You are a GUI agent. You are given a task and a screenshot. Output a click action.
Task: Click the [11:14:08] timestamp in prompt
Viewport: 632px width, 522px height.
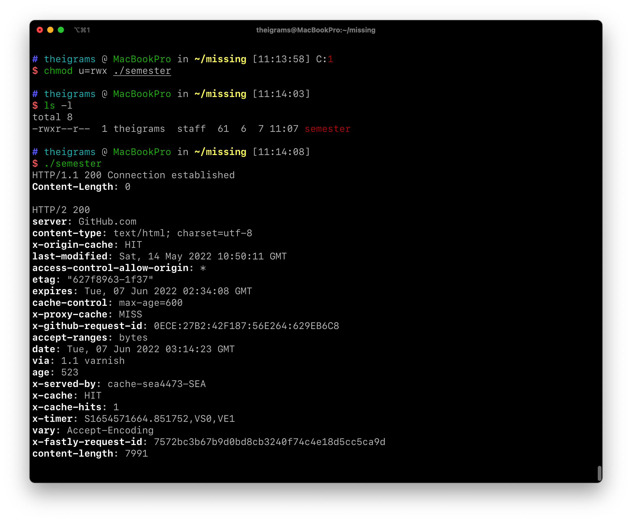click(x=281, y=152)
